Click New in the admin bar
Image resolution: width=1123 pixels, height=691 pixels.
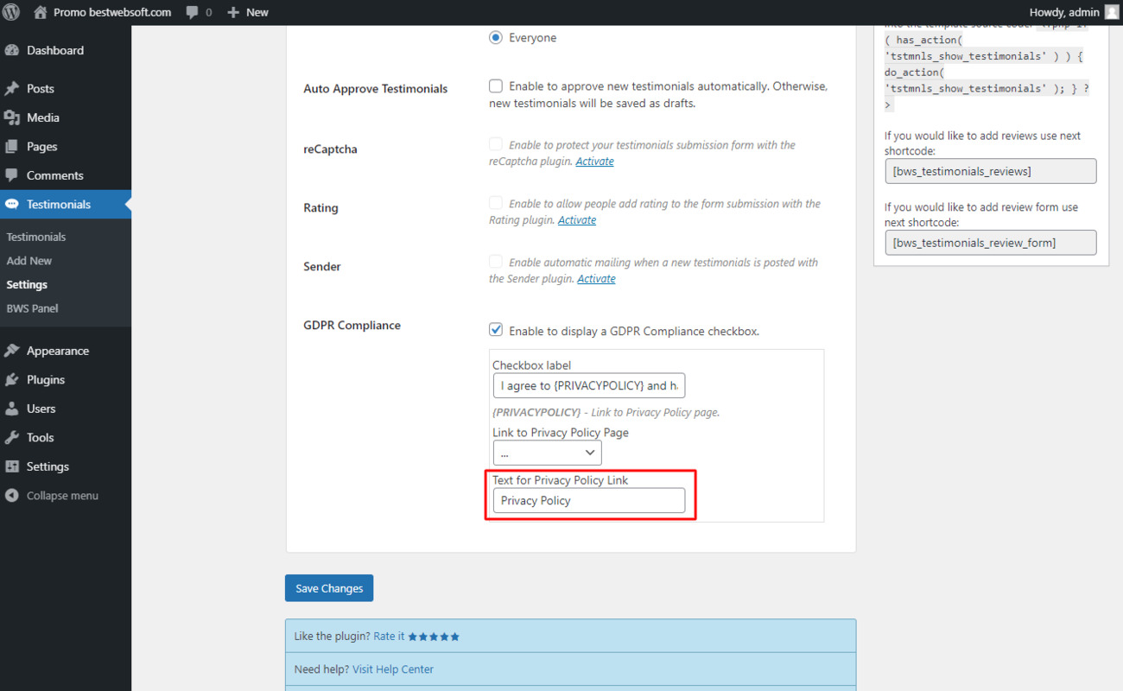257,12
